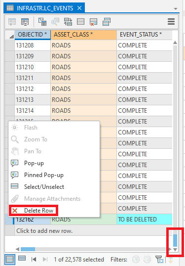Click the TO BE DELETED status cell
The height and width of the screenshot is (266, 185).
click(145, 220)
